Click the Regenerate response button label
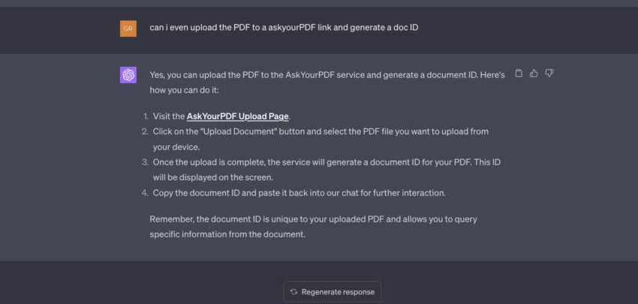 click(338, 292)
